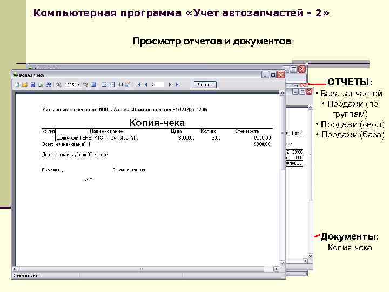Image resolution: width=389 pixels, height=292 pixels.
Task: Click scroll down arrow in background report window
Action: point(310,255)
